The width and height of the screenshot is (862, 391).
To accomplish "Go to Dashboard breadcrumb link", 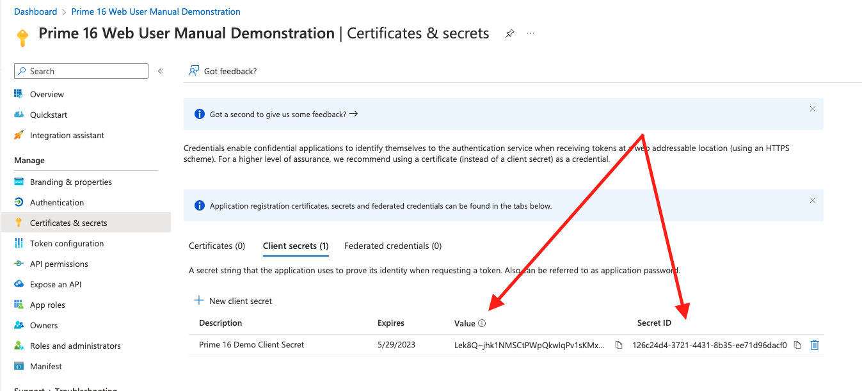I will coord(36,12).
